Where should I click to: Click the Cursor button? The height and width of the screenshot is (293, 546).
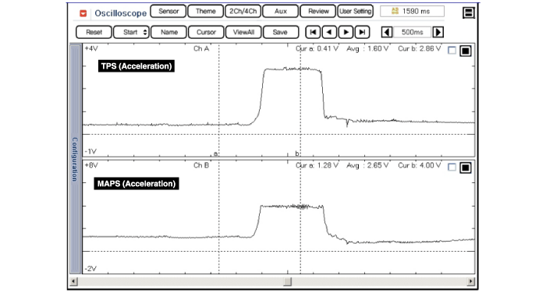(x=206, y=32)
